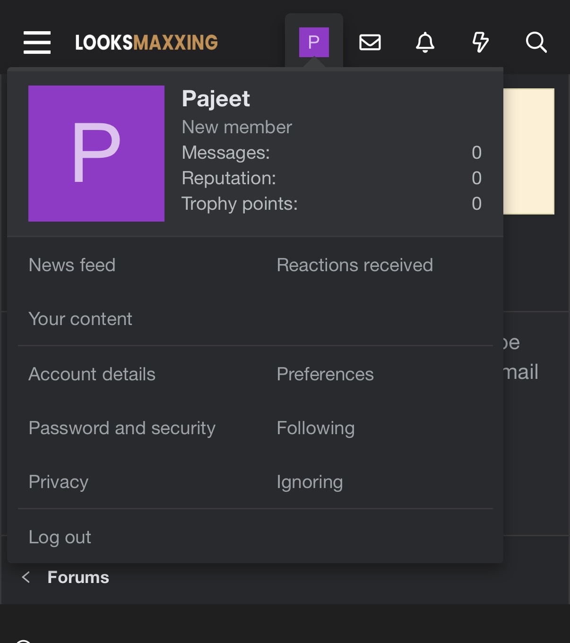The height and width of the screenshot is (643, 570).
Task: View the Following list
Action: click(316, 428)
